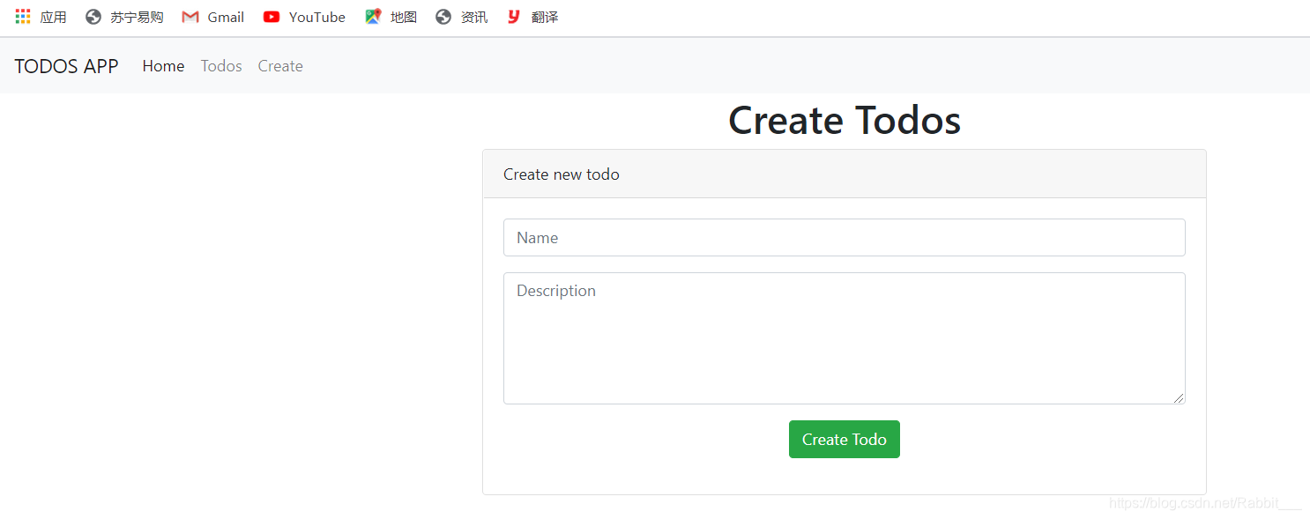Click the Description textarea resize handle

(x=1179, y=397)
